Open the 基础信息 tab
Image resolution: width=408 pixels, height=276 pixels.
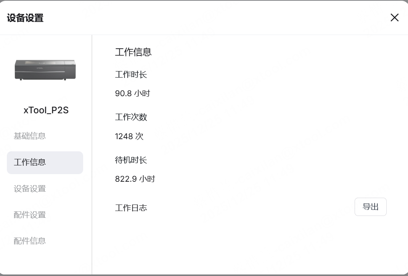tap(30, 136)
